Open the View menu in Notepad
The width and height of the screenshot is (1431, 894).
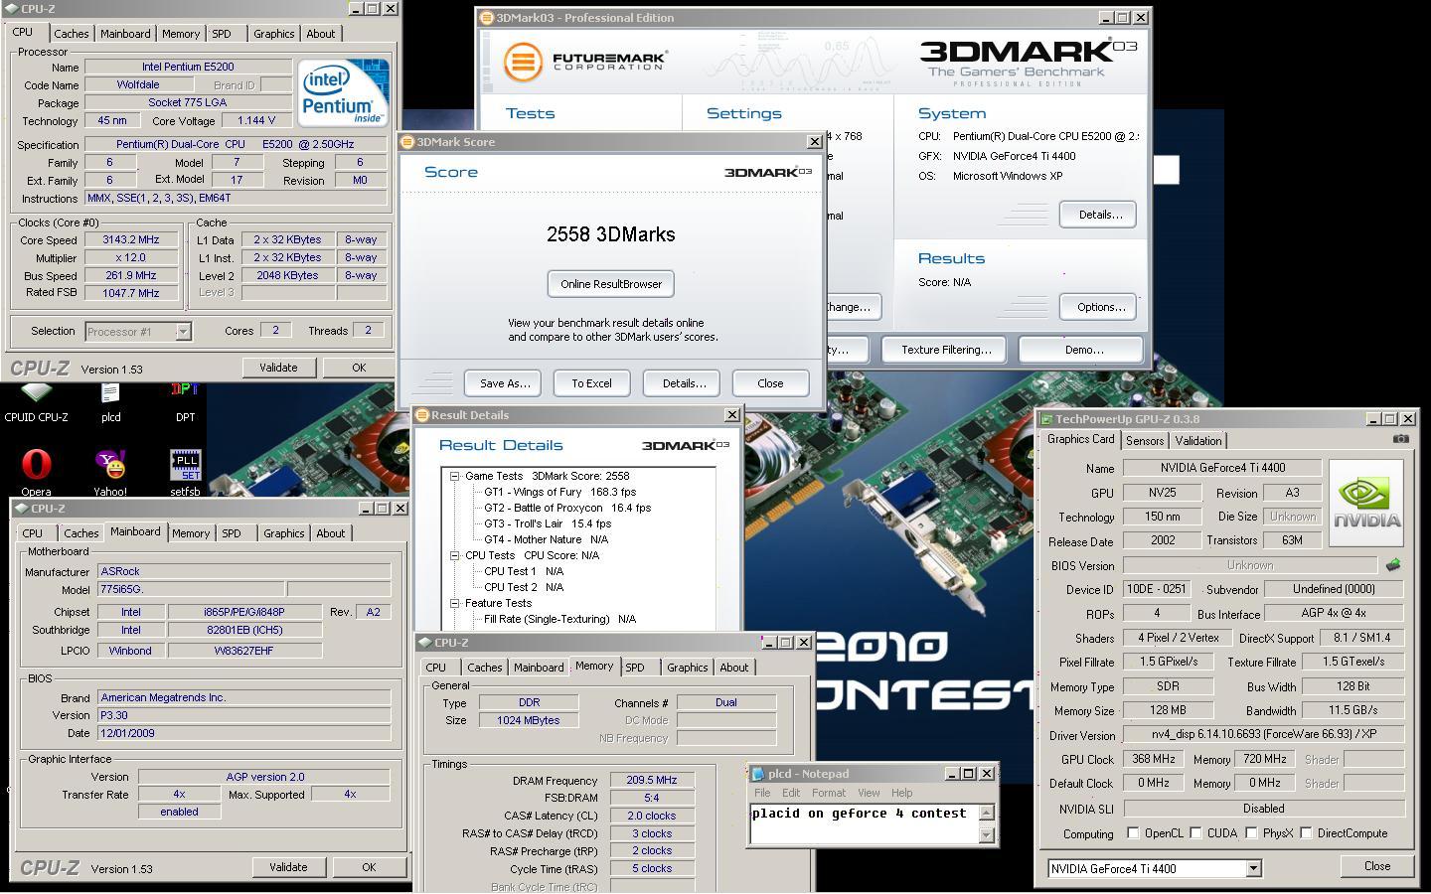pyautogui.click(x=869, y=793)
